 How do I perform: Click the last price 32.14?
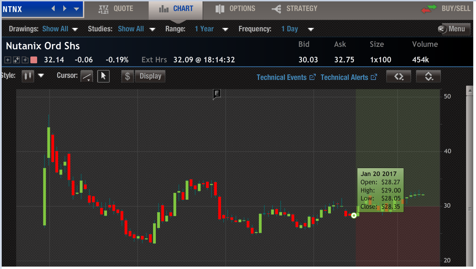click(54, 60)
